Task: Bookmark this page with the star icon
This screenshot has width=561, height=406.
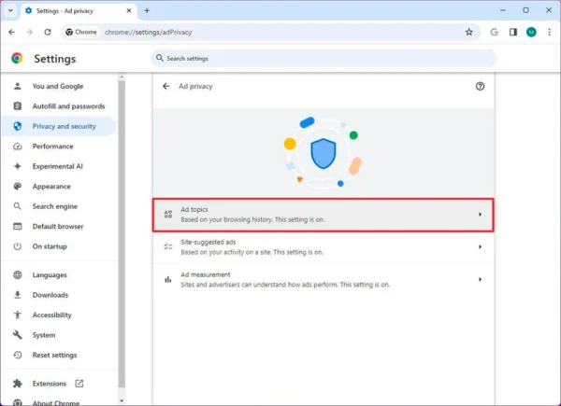Action: pos(469,32)
